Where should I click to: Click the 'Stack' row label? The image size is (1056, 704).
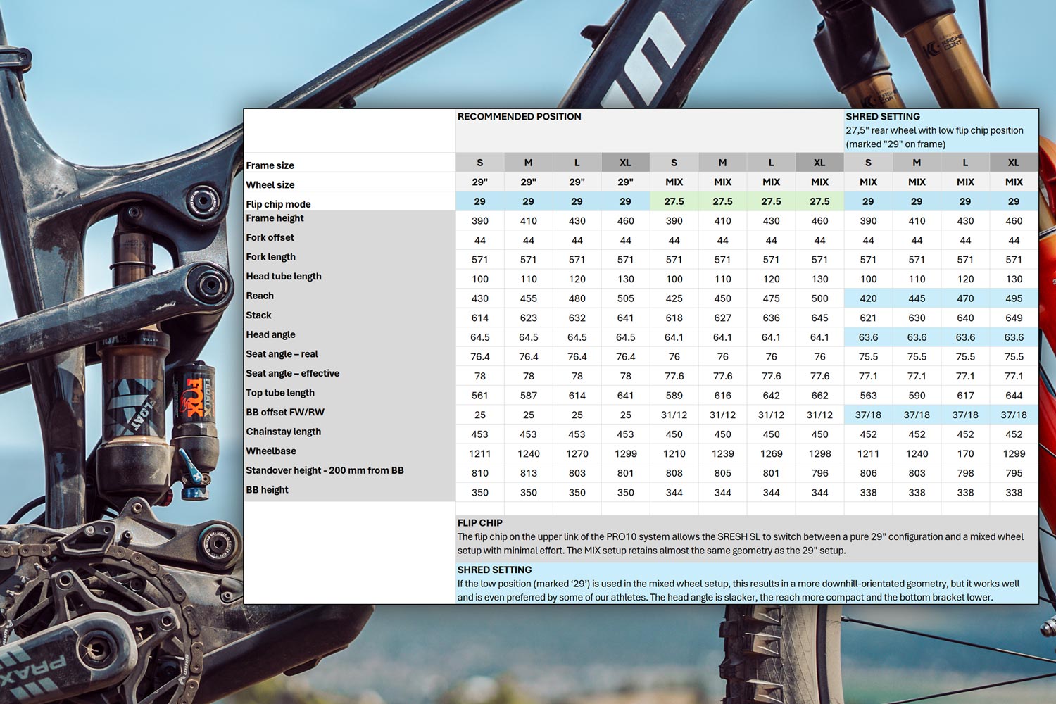(x=258, y=315)
